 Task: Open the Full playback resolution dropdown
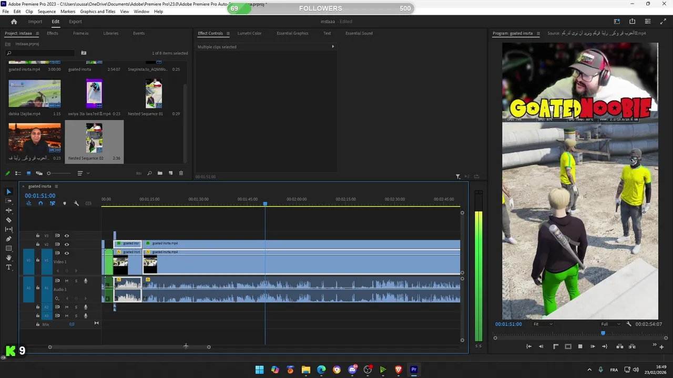610,324
